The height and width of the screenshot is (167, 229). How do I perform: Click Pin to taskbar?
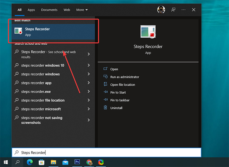click(x=120, y=100)
